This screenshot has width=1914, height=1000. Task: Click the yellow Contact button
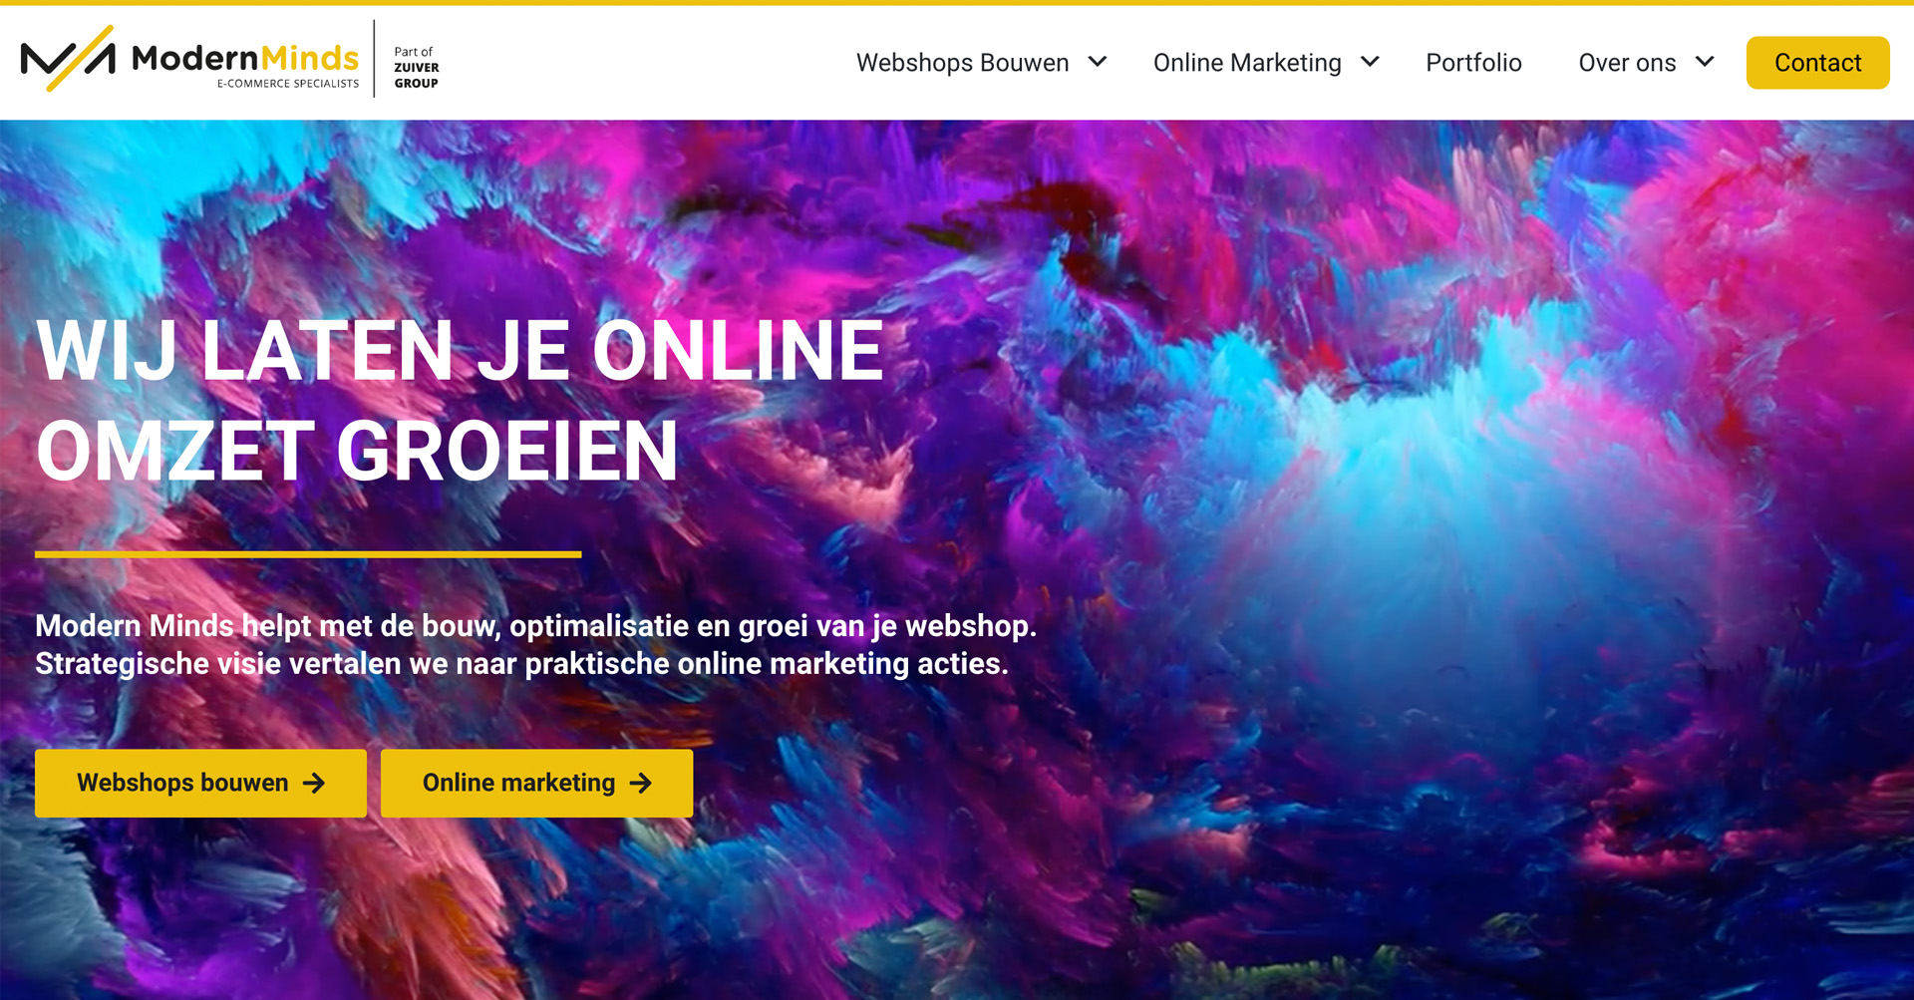1817,63
